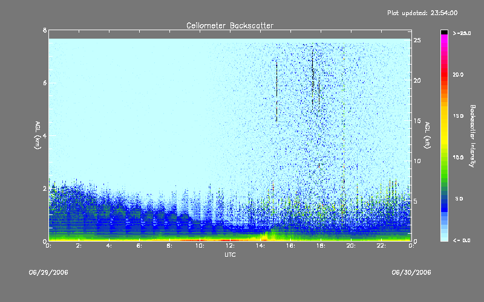Click the '6:' hour tick on the x-axis
Screen dimensions: 484x302
pos(140,246)
